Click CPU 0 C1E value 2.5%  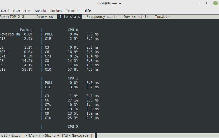point(74,39)
